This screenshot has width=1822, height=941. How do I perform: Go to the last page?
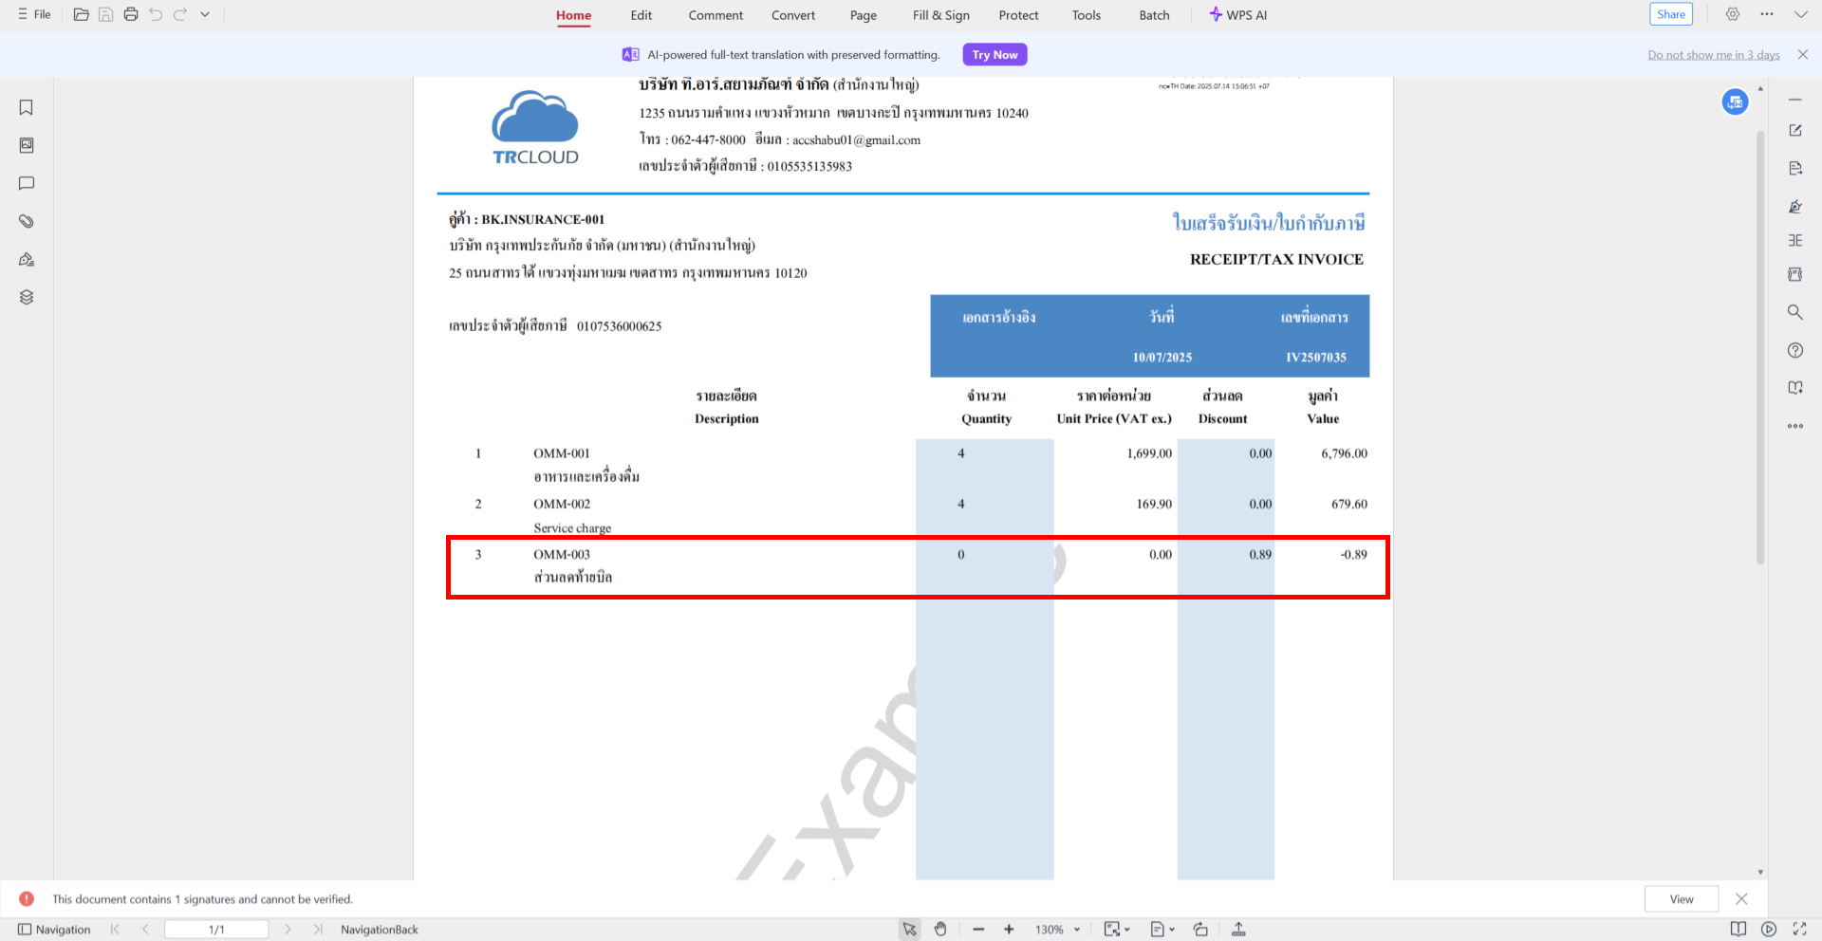click(318, 930)
